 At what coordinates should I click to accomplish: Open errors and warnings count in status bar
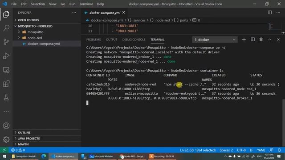(x=18, y=150)
